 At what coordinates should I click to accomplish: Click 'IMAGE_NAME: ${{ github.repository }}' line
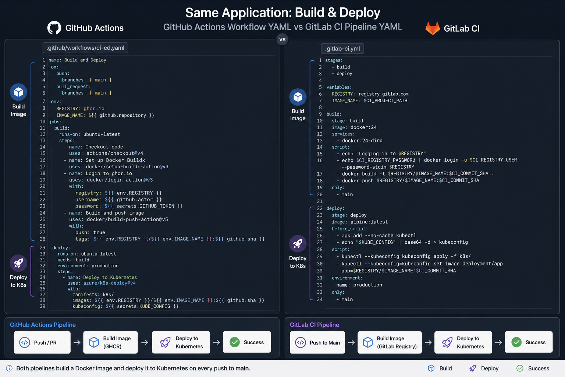[x=105, y=115]
